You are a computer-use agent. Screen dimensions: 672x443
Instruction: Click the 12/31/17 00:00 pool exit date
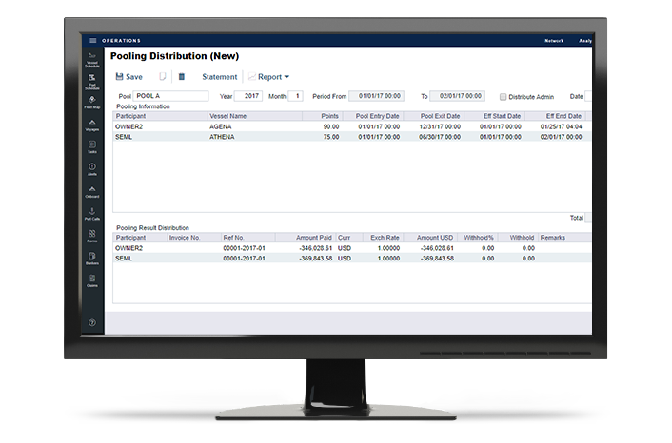440,126
